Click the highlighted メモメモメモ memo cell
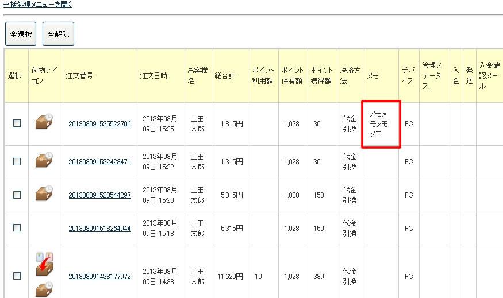503x298 pixels. click(x=381, y=124)
